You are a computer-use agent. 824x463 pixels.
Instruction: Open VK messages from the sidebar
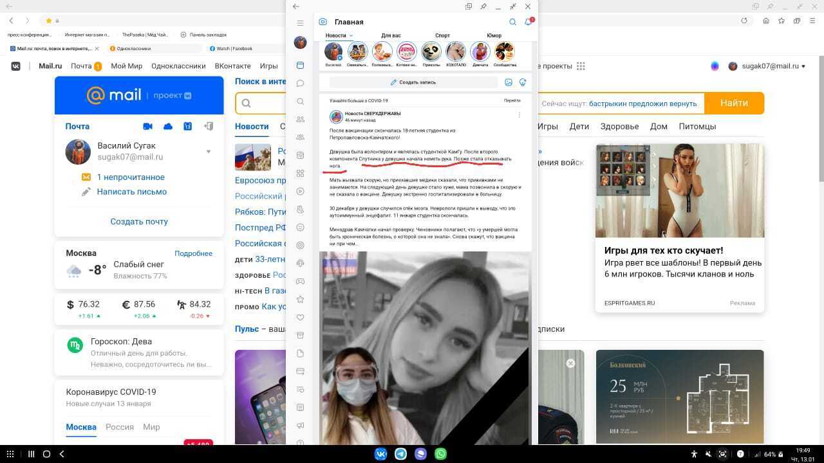[300, 84]
